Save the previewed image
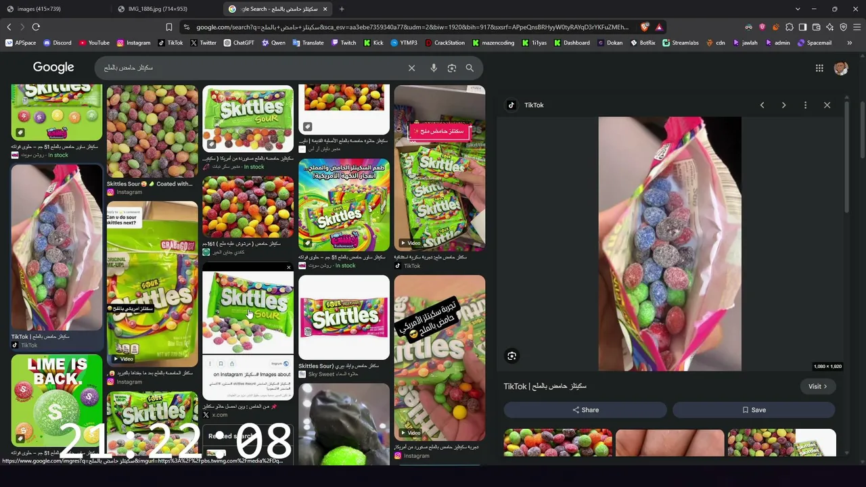 (754, 410)
